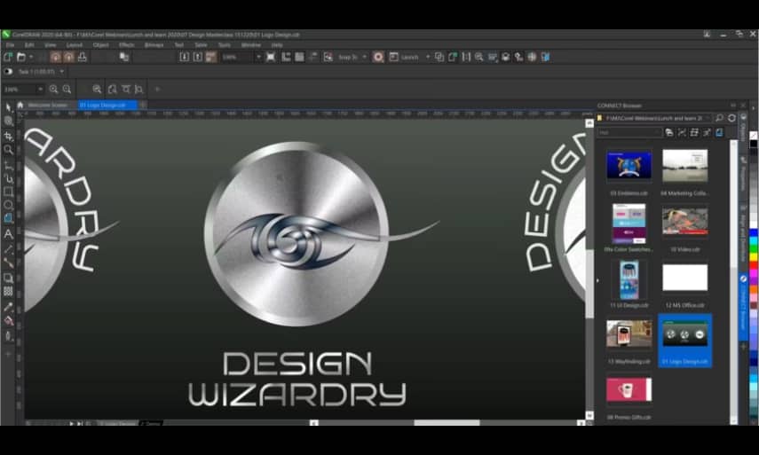This screenshot has height=455, width=759.
Task: Select the Pick tool in the toolbox
Action: coord(8,107)
